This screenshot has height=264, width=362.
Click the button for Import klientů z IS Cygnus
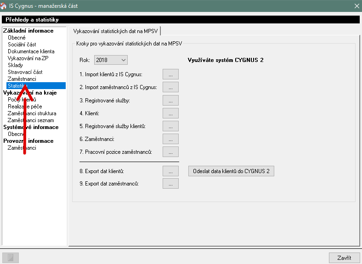point(170,74)
